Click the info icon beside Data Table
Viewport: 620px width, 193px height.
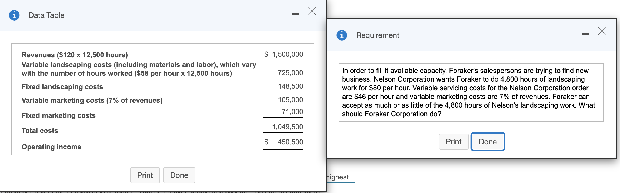coord(14,15)
